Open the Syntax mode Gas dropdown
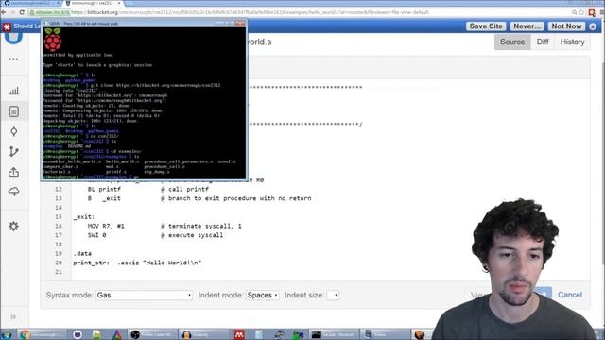Image resolution: width=605 pixels, height=340 pixels. point(145,295)
